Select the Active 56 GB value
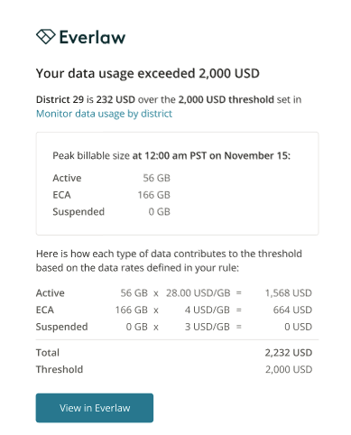Image resolution: width=351 pixels, height=435 pixels. point(156,178)
